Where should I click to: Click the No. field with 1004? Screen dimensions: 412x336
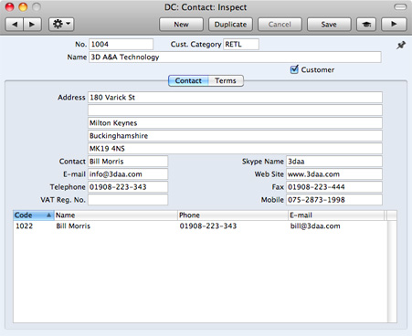tap(121, 44)
